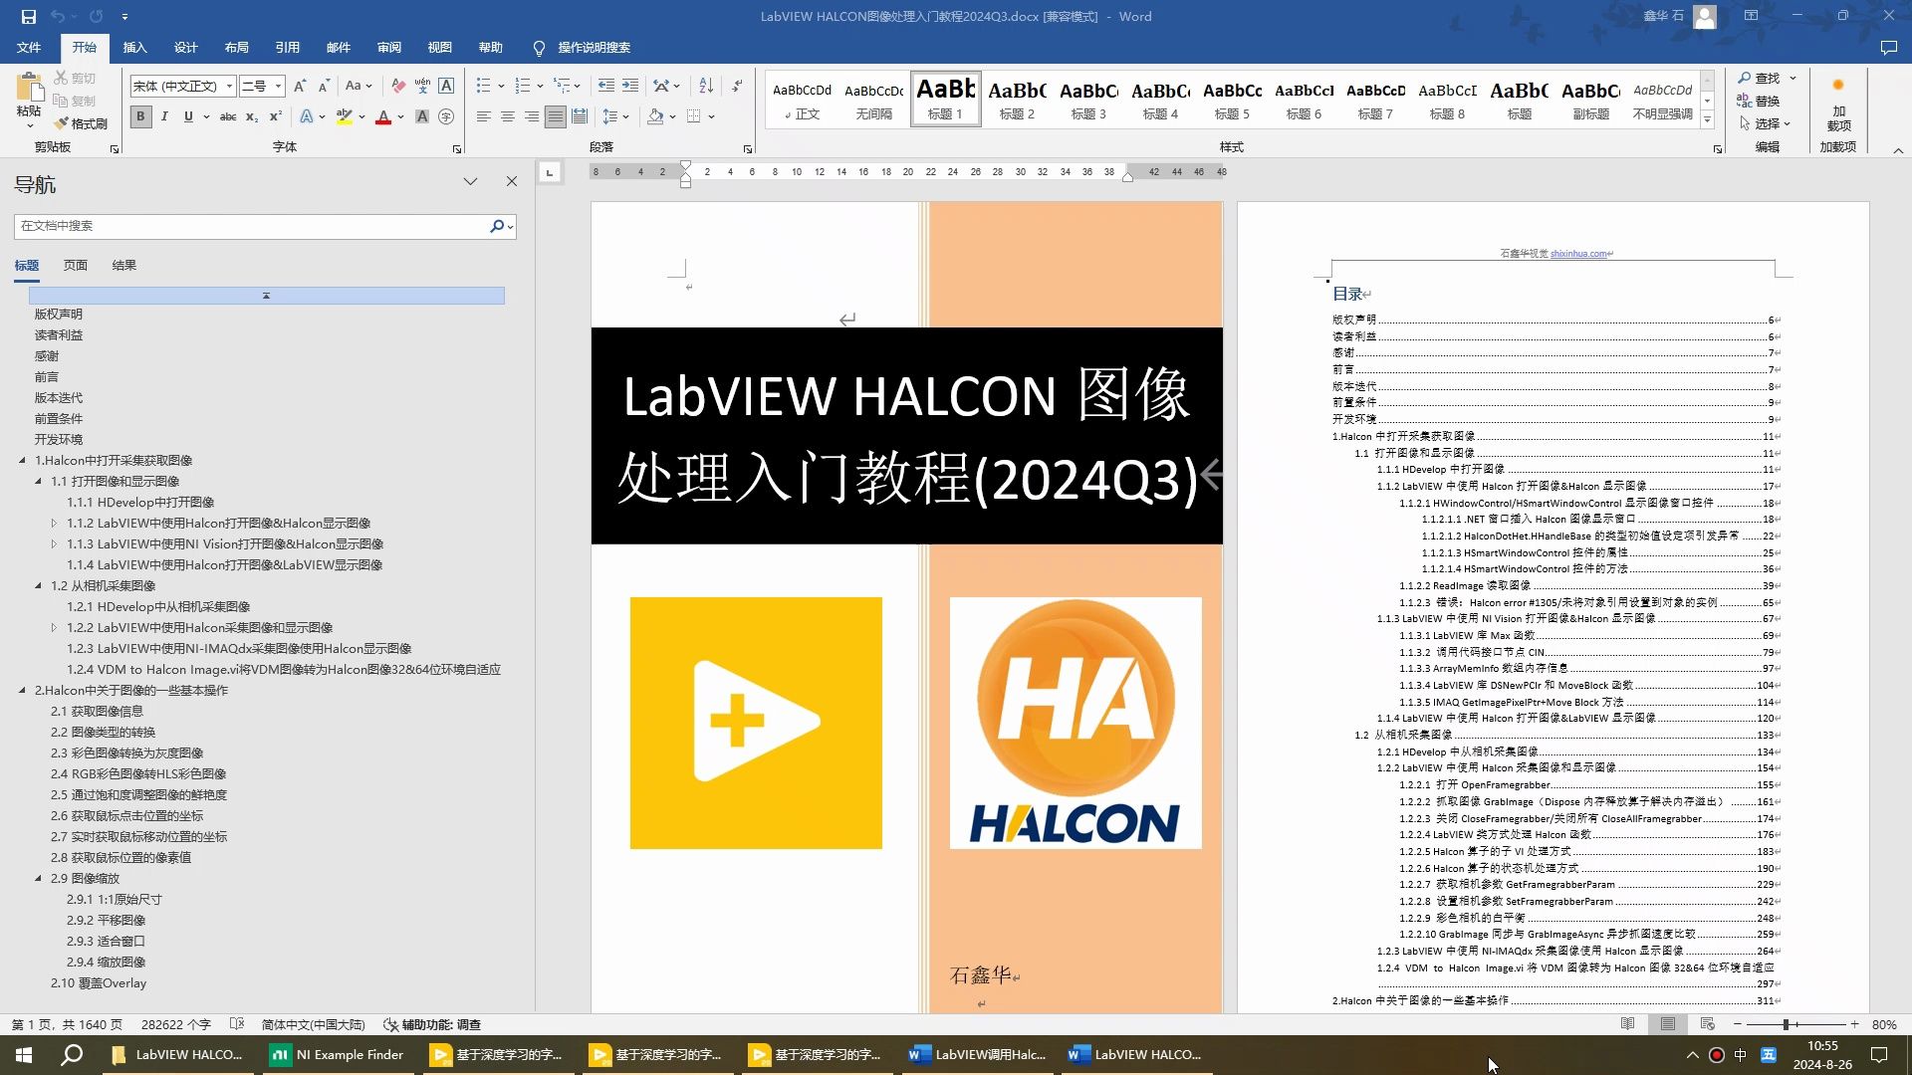This screenshot has width=1912, height=1075.
Task: Click the center align icon
Action: tap(507, 116)
